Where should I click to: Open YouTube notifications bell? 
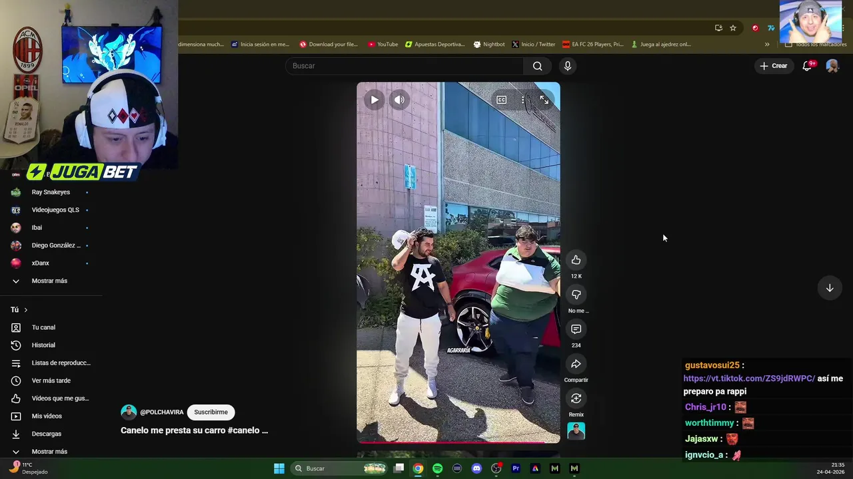tap(807, 66)
